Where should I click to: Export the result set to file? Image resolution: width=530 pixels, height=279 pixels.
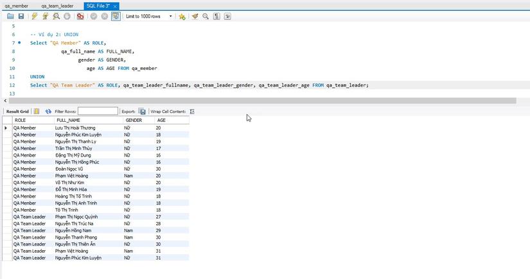[x=142, y=111]
